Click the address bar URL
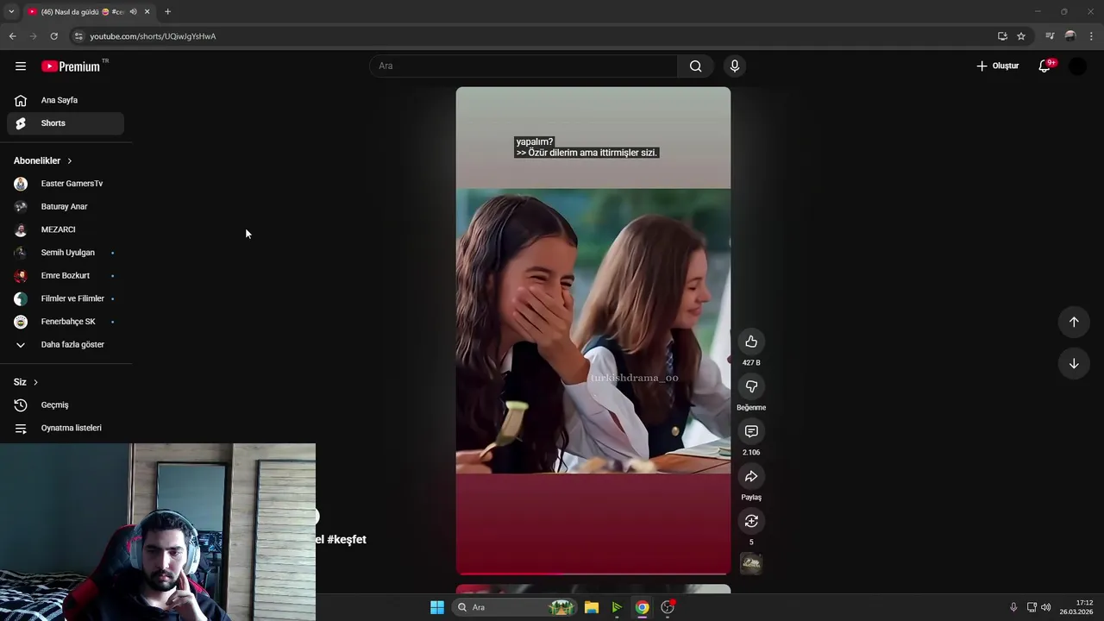1104x621 pixels. [153, 36]
